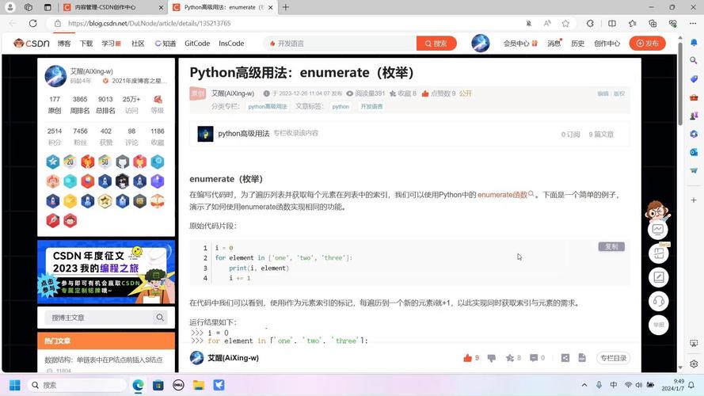Open hot article 数据结构: 单链表中在P结点前插入S结点
Viewport: 704px width, 396px height.
(104, 360)
